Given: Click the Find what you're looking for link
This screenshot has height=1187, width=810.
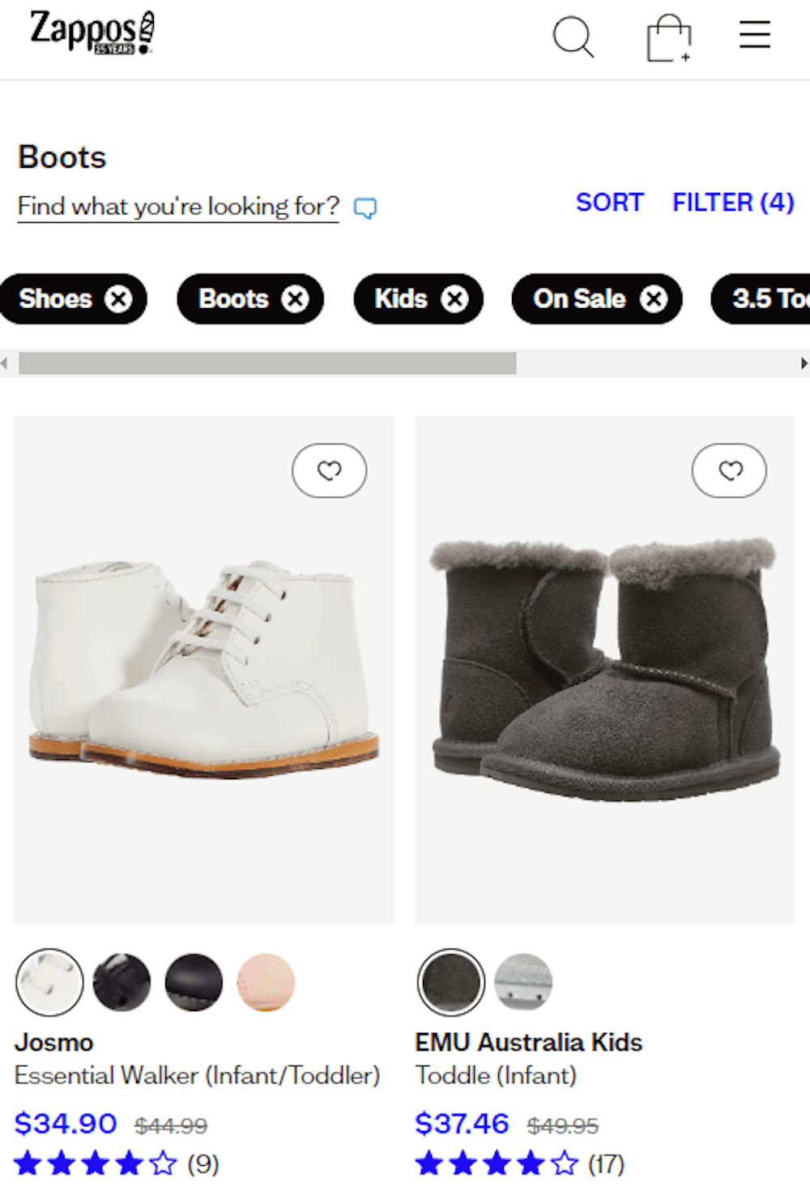Looking at the screenshot, I should [x=178, y=207].
